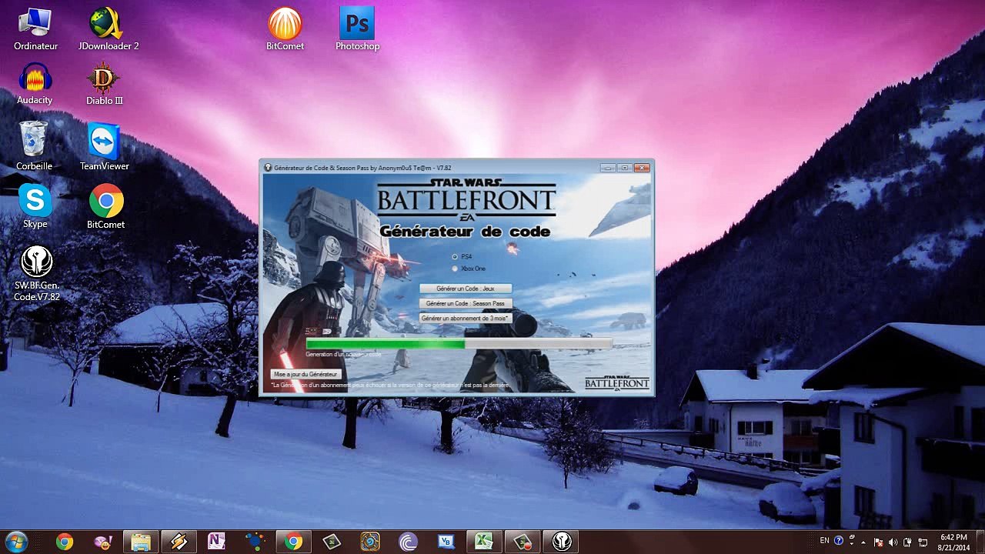
Task: Click the Star Wars generator taskbar button
Action: point(561,542)
